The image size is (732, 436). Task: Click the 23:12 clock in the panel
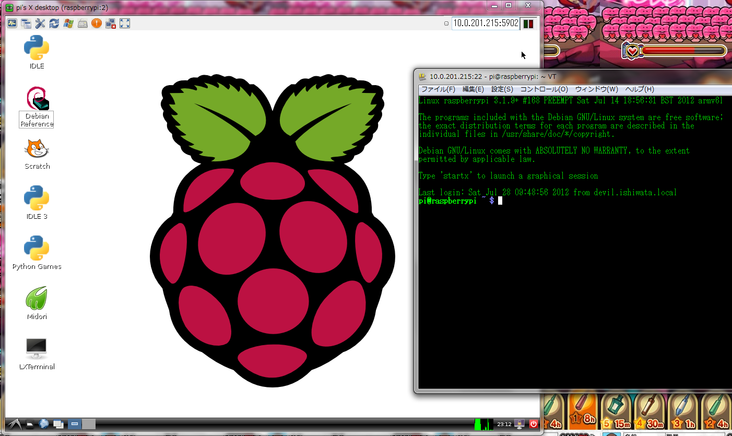tap(504, 424)
